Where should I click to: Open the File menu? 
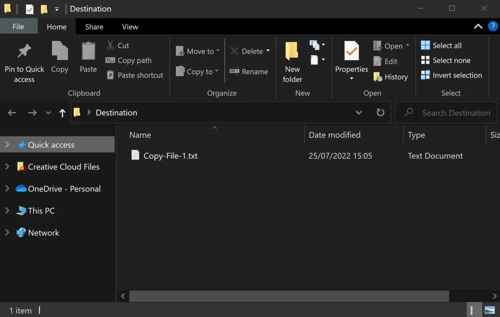(19, 26)
